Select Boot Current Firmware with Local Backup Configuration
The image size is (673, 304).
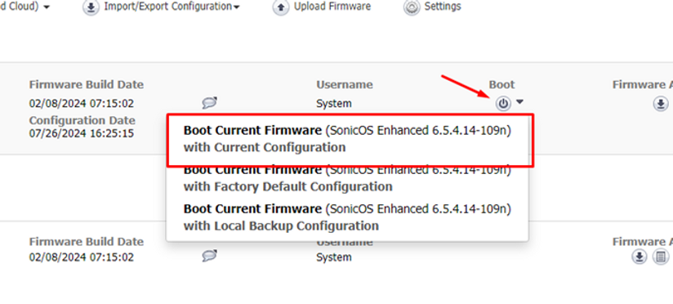347,217
